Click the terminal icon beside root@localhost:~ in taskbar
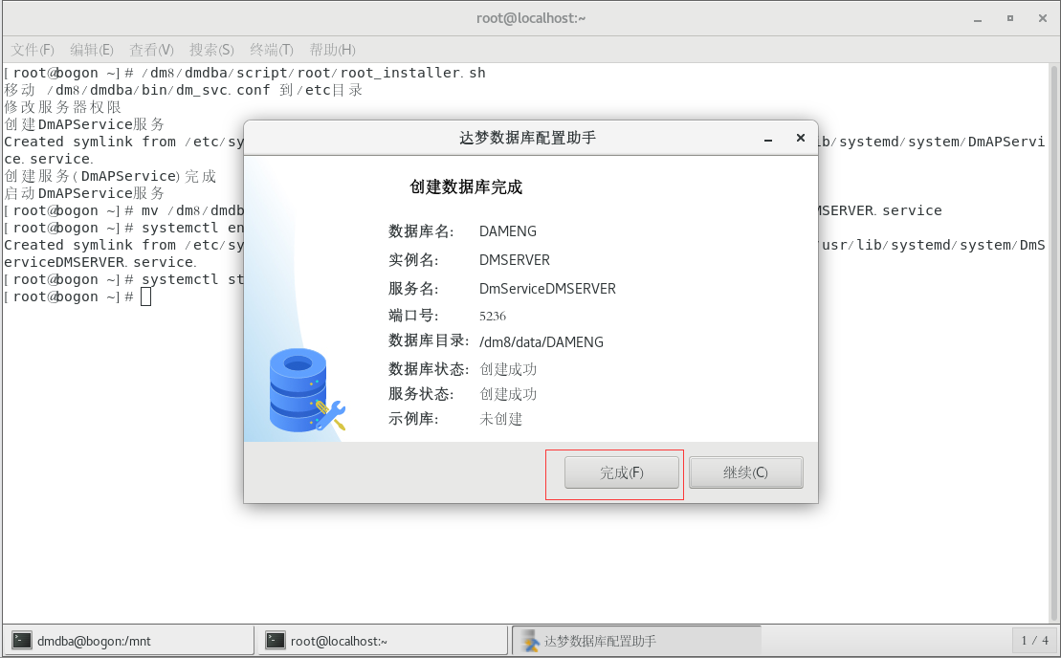This screenshot has height=658, width=1061. click(276, 641)
